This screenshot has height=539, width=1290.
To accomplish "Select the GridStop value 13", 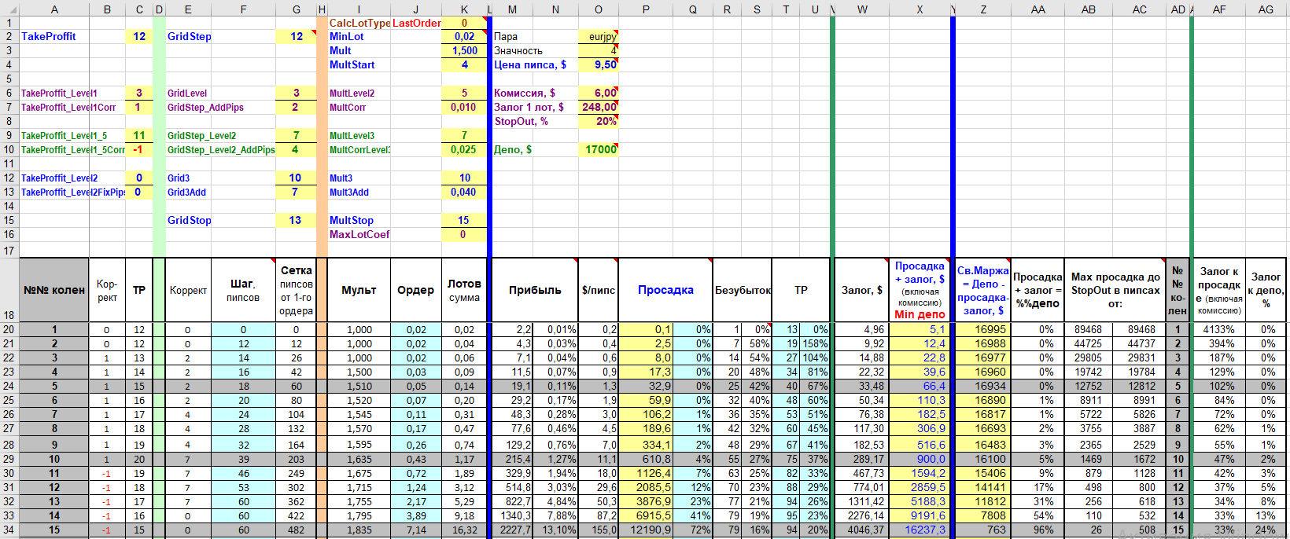I will 296,220.
